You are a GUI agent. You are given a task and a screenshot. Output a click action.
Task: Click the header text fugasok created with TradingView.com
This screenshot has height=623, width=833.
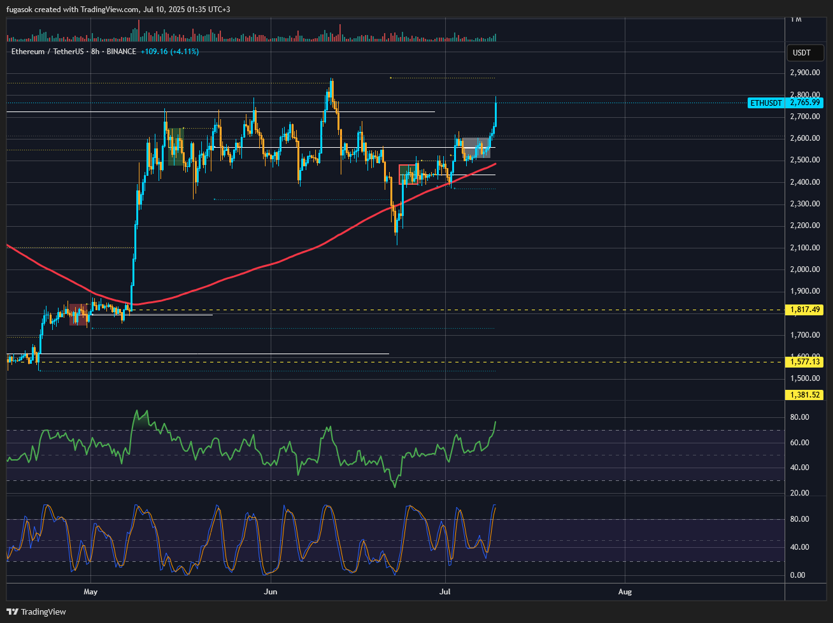72,10
